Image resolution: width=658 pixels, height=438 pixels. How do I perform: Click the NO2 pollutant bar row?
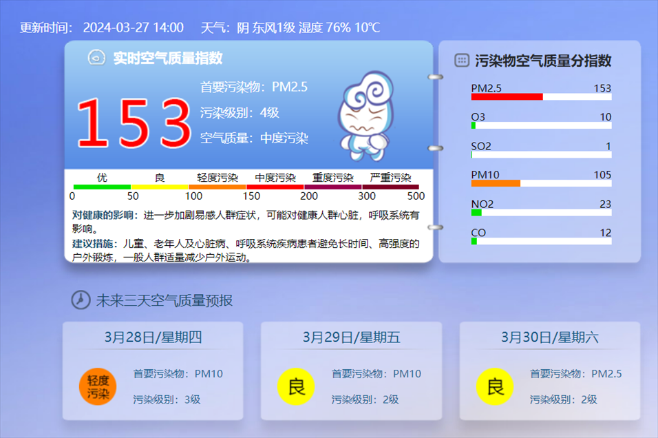coord(541,213)
